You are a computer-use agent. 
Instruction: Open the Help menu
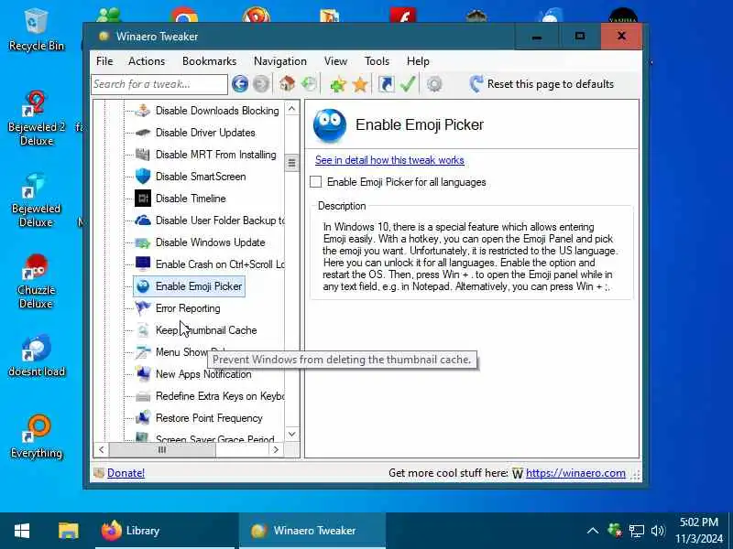(418, 61)
